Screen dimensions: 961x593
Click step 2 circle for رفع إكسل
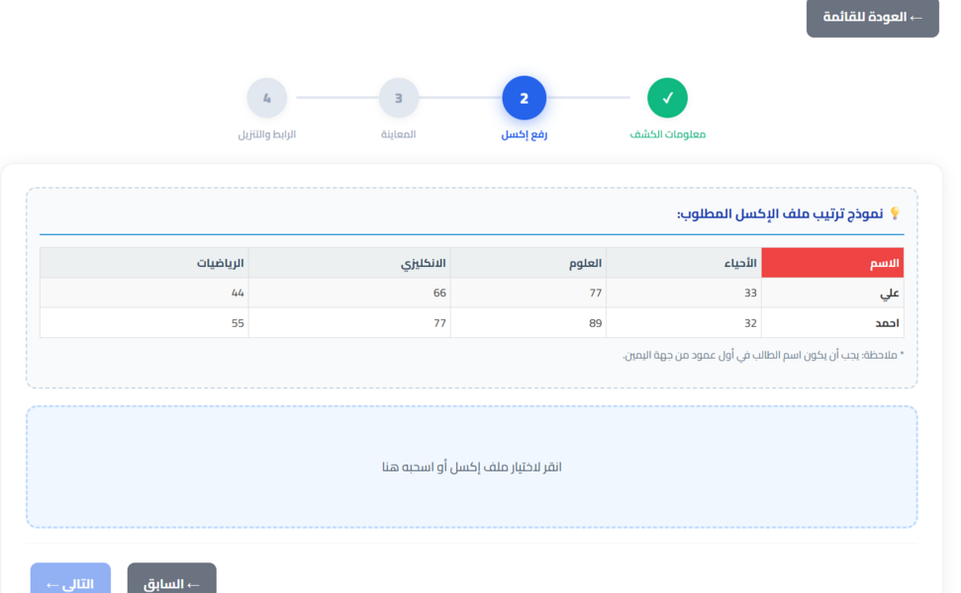pos(524,98)
